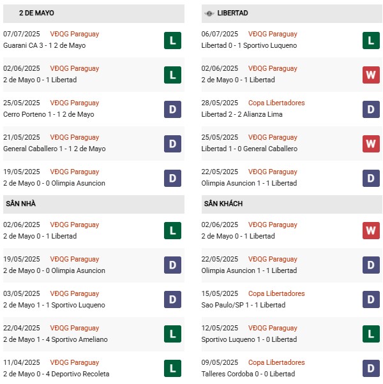Click L badge for Deportivo Recoleta match
Screen dimensions: 383x384
point(172,369)
